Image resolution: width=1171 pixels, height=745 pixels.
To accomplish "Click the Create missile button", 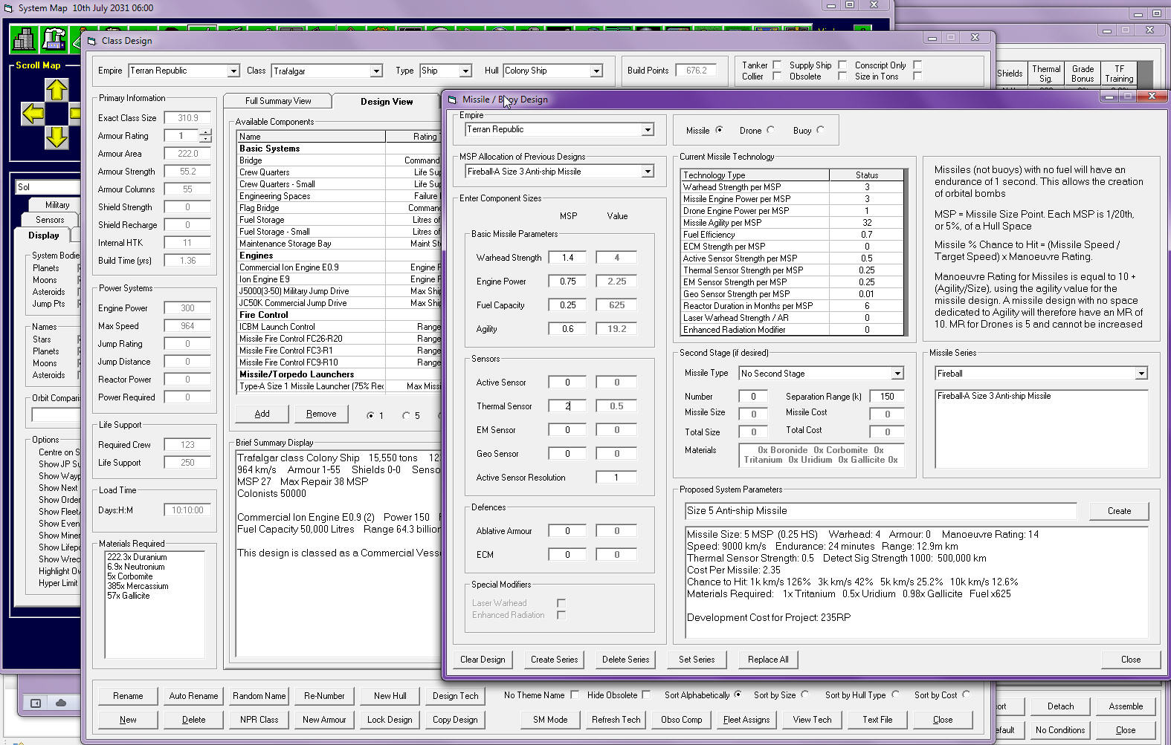I will pos(1119,511).
